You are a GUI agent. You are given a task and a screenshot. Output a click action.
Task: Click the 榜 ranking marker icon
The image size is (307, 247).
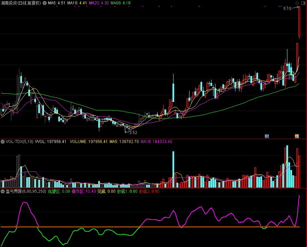(297, 136)
